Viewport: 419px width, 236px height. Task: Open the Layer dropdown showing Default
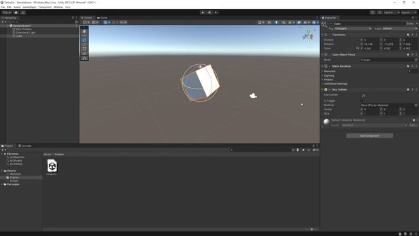[x=400, y=29]
